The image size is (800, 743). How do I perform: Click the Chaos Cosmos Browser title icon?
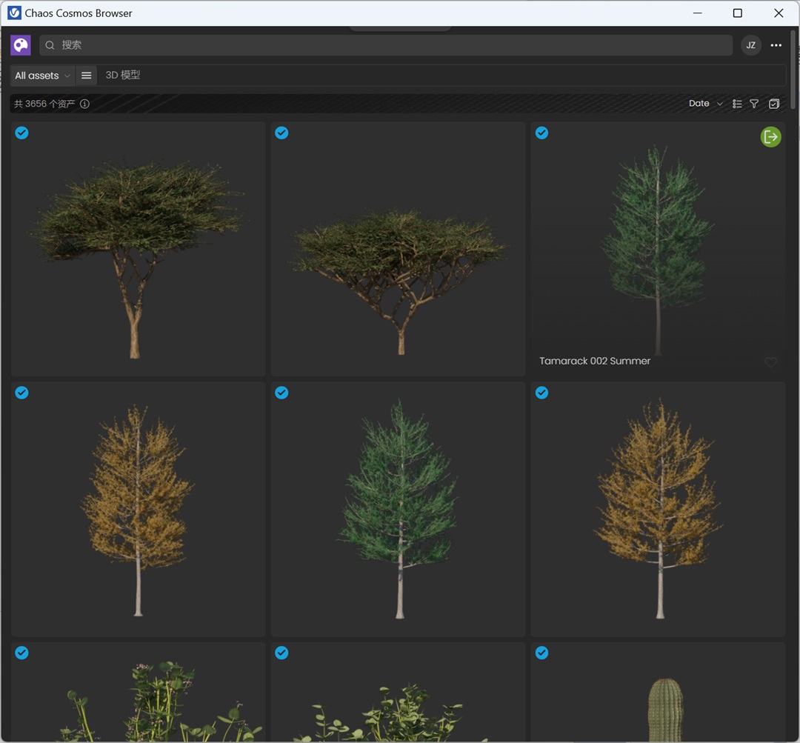14,13
